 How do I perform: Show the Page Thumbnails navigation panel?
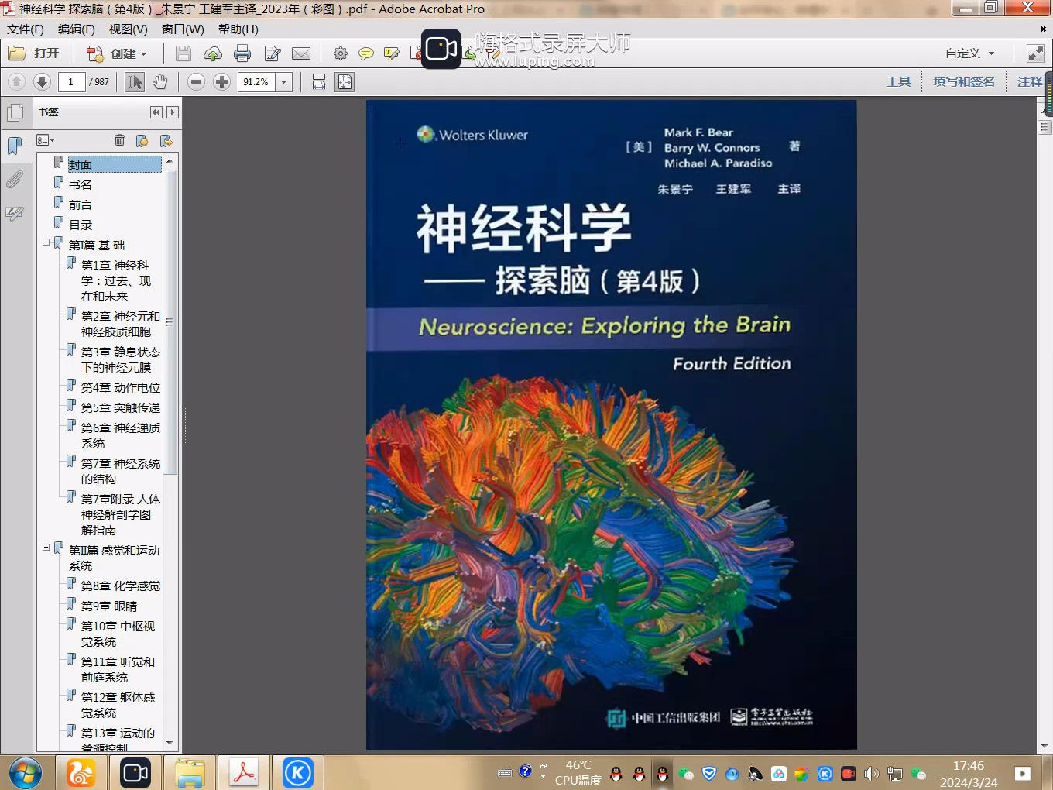click(x=15, y=113)
